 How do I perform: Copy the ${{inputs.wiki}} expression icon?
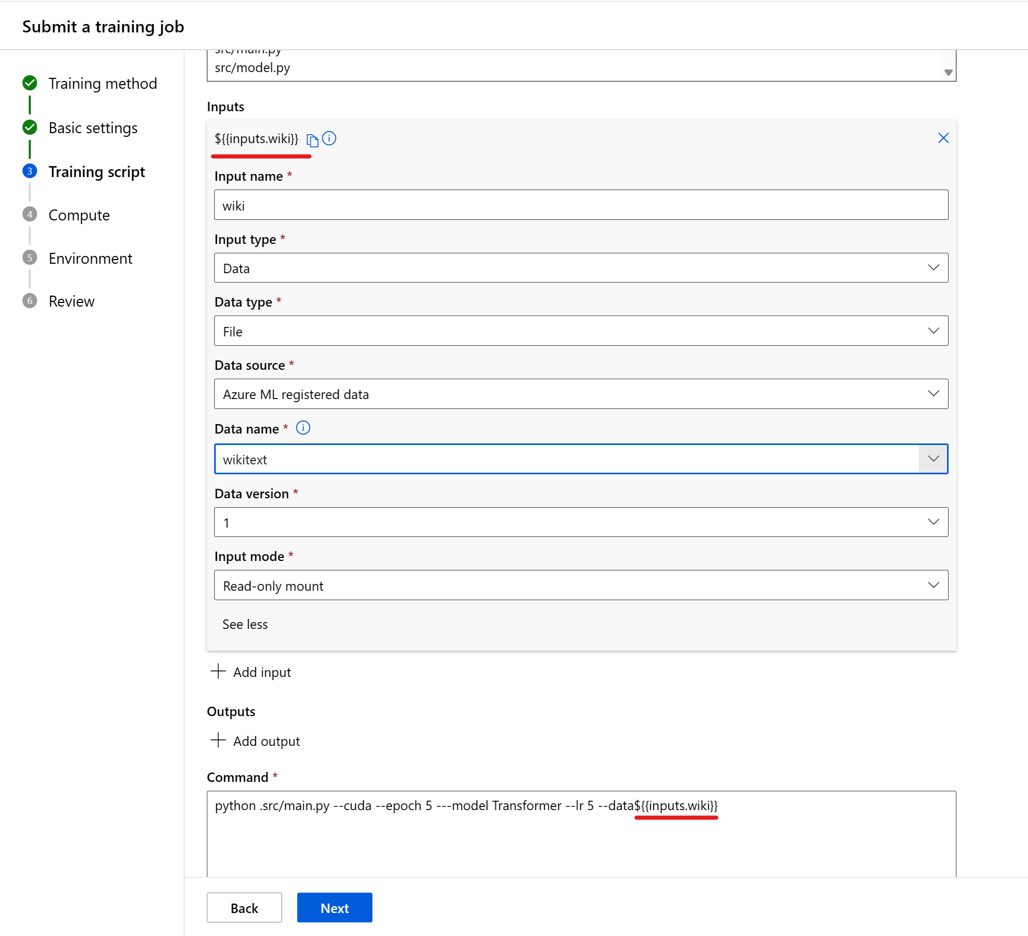pyautogui.click(x=312, y=140)
